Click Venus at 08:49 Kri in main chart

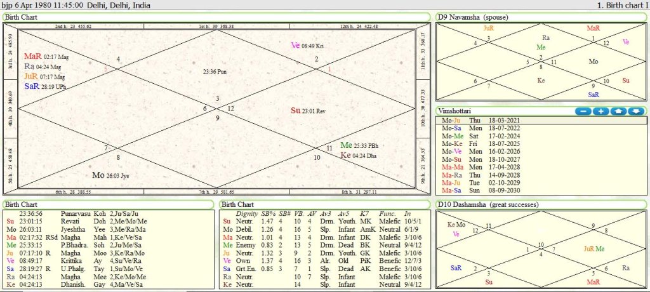click(307, 45)
